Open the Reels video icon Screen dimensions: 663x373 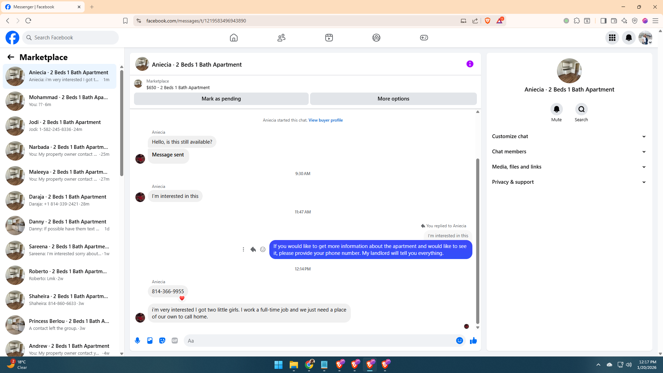329,38
